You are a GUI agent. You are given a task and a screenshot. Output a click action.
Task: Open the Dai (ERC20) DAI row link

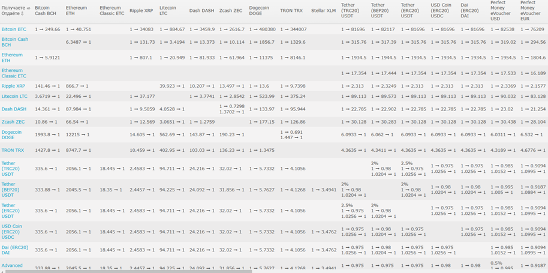[14, 250]
